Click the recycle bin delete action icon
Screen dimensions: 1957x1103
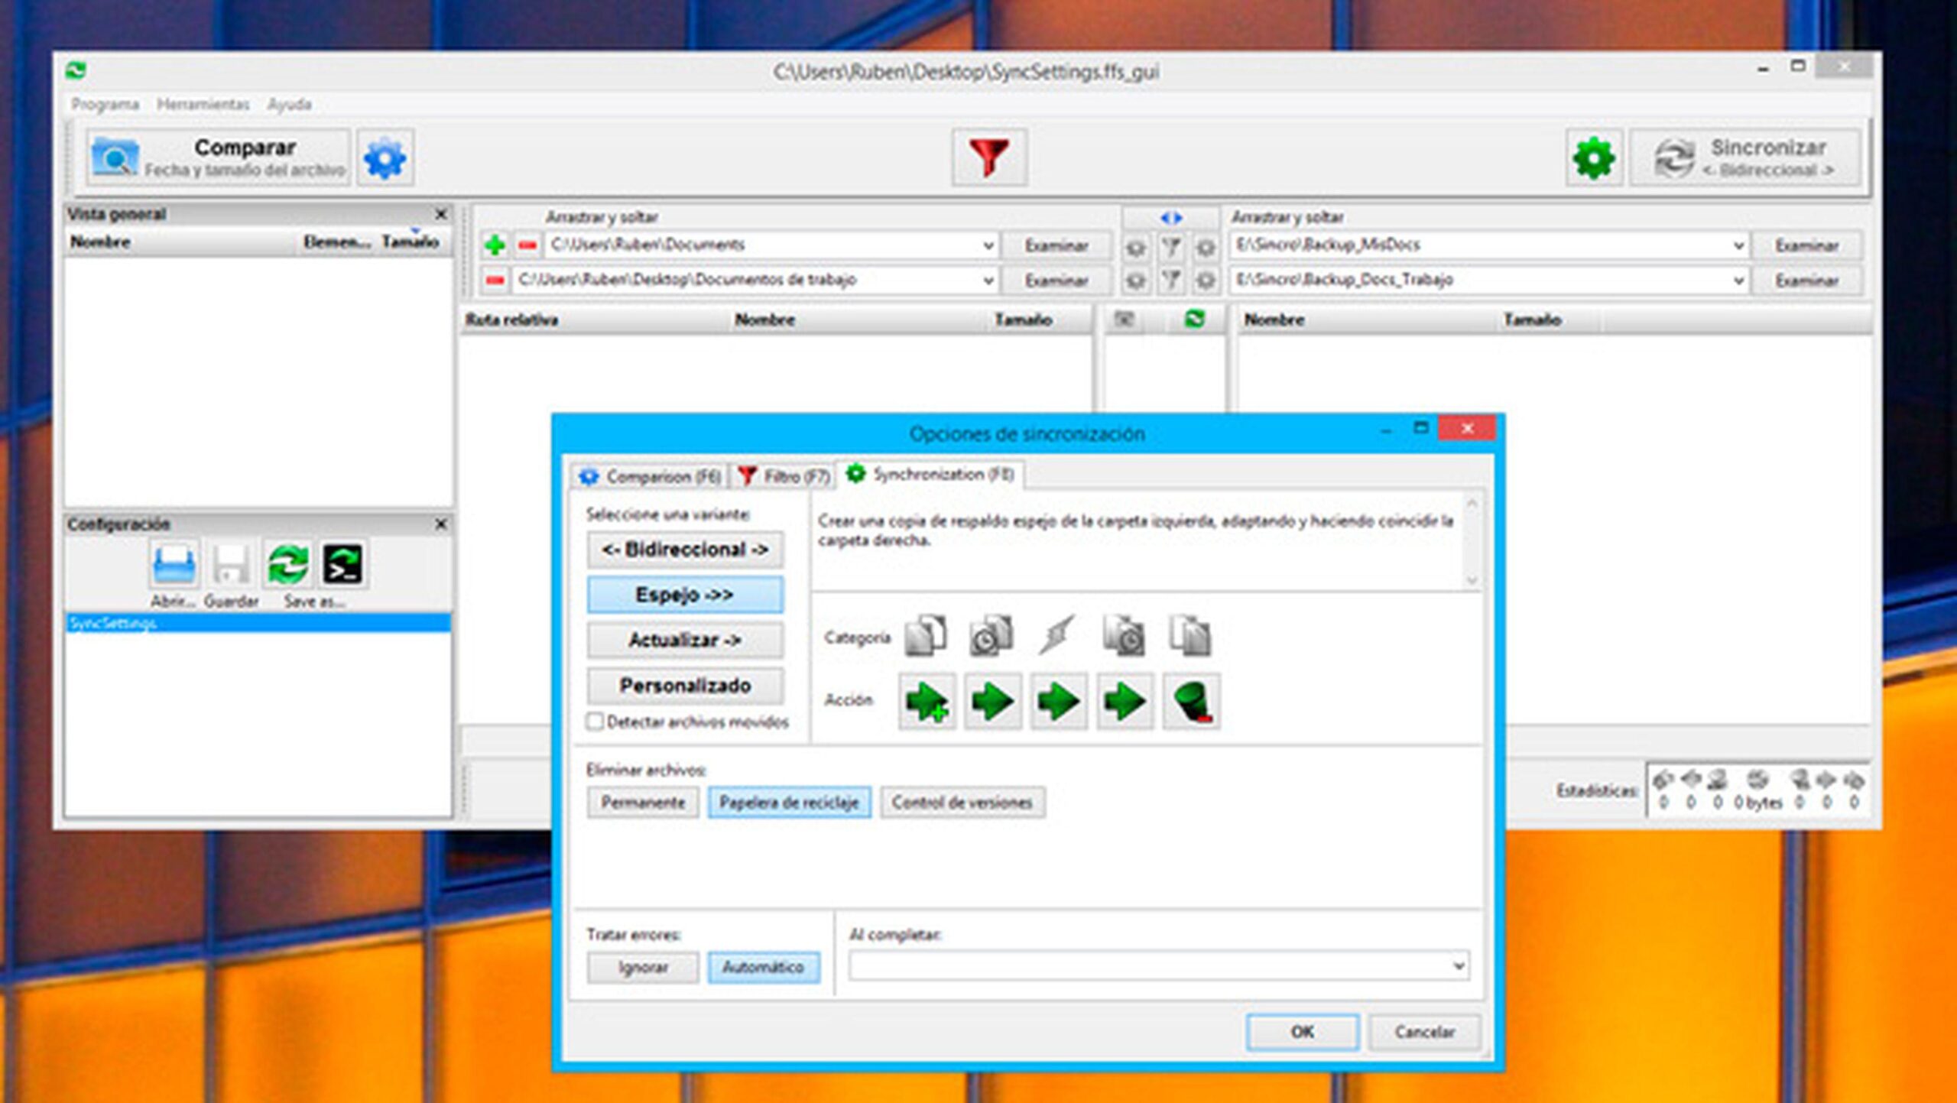(x=1191, y=701)
